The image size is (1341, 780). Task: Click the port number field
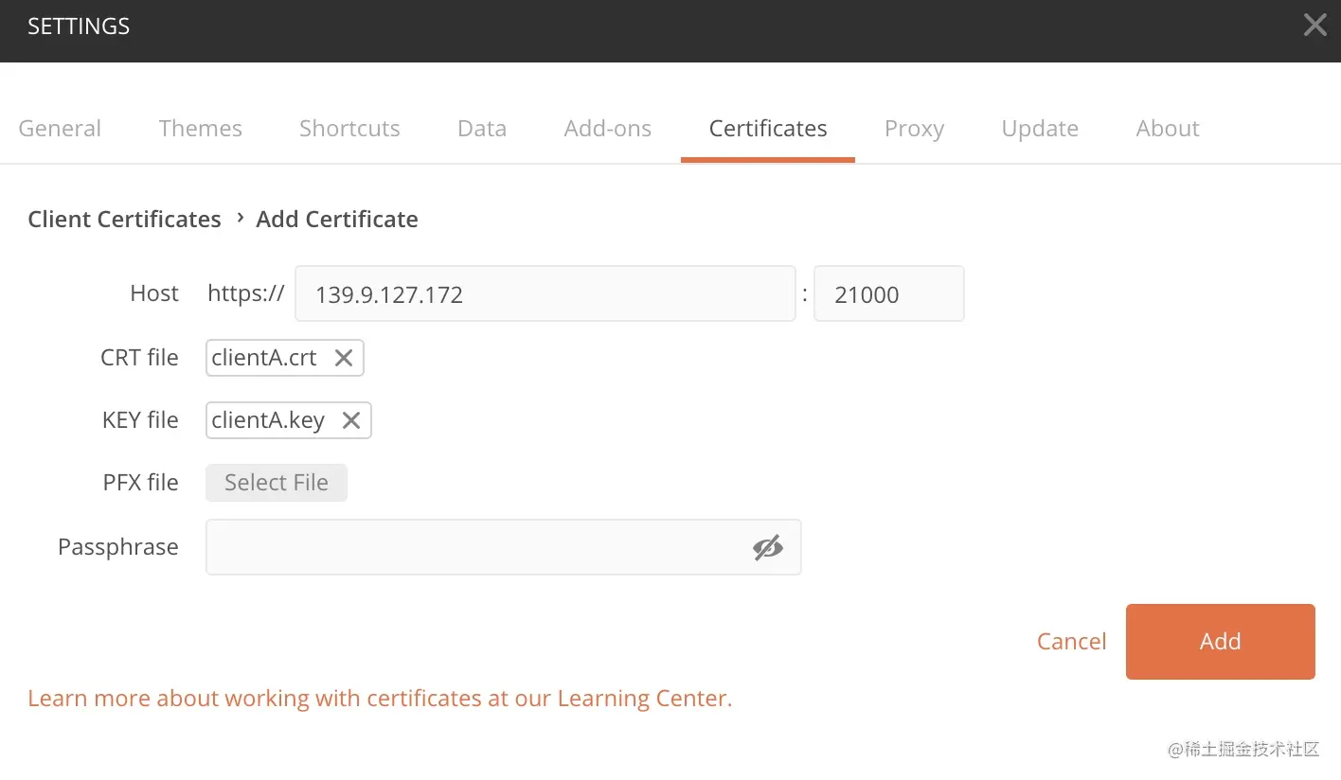pyautogui.click(x=889, y=293)
